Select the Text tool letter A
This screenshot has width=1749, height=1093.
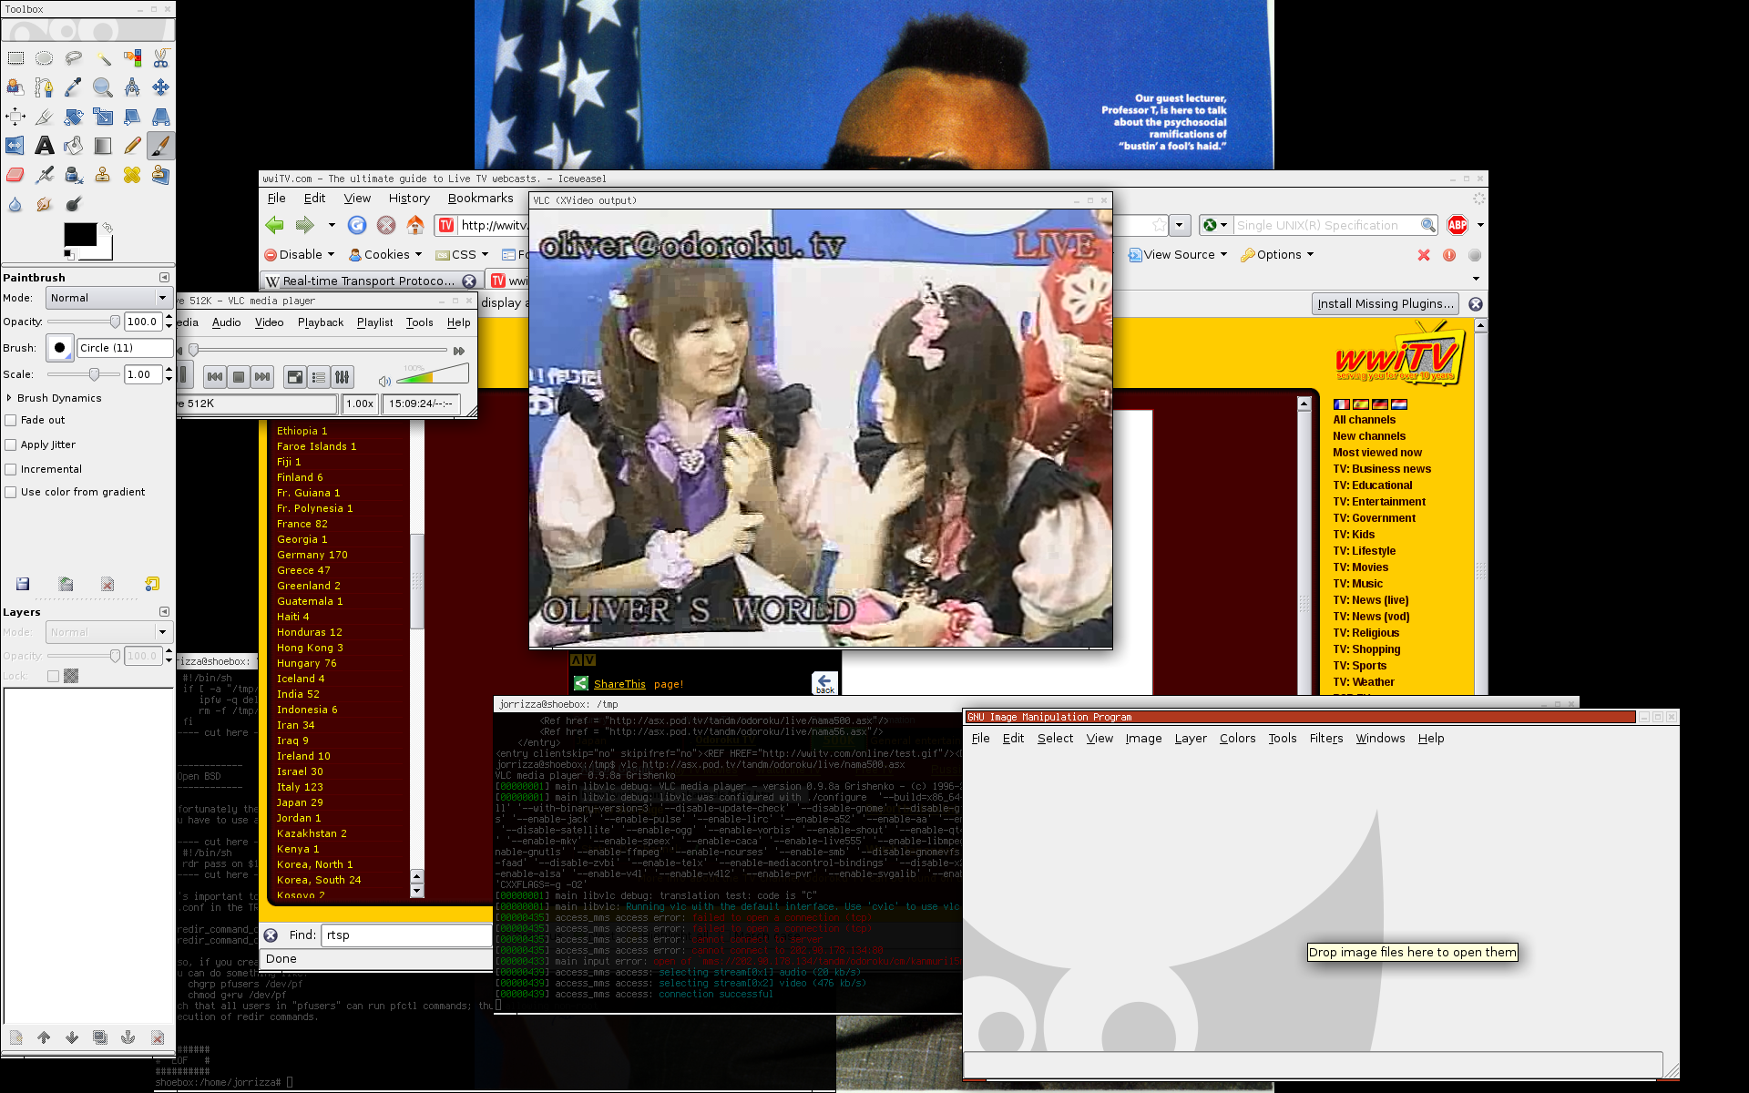point(44,146)
